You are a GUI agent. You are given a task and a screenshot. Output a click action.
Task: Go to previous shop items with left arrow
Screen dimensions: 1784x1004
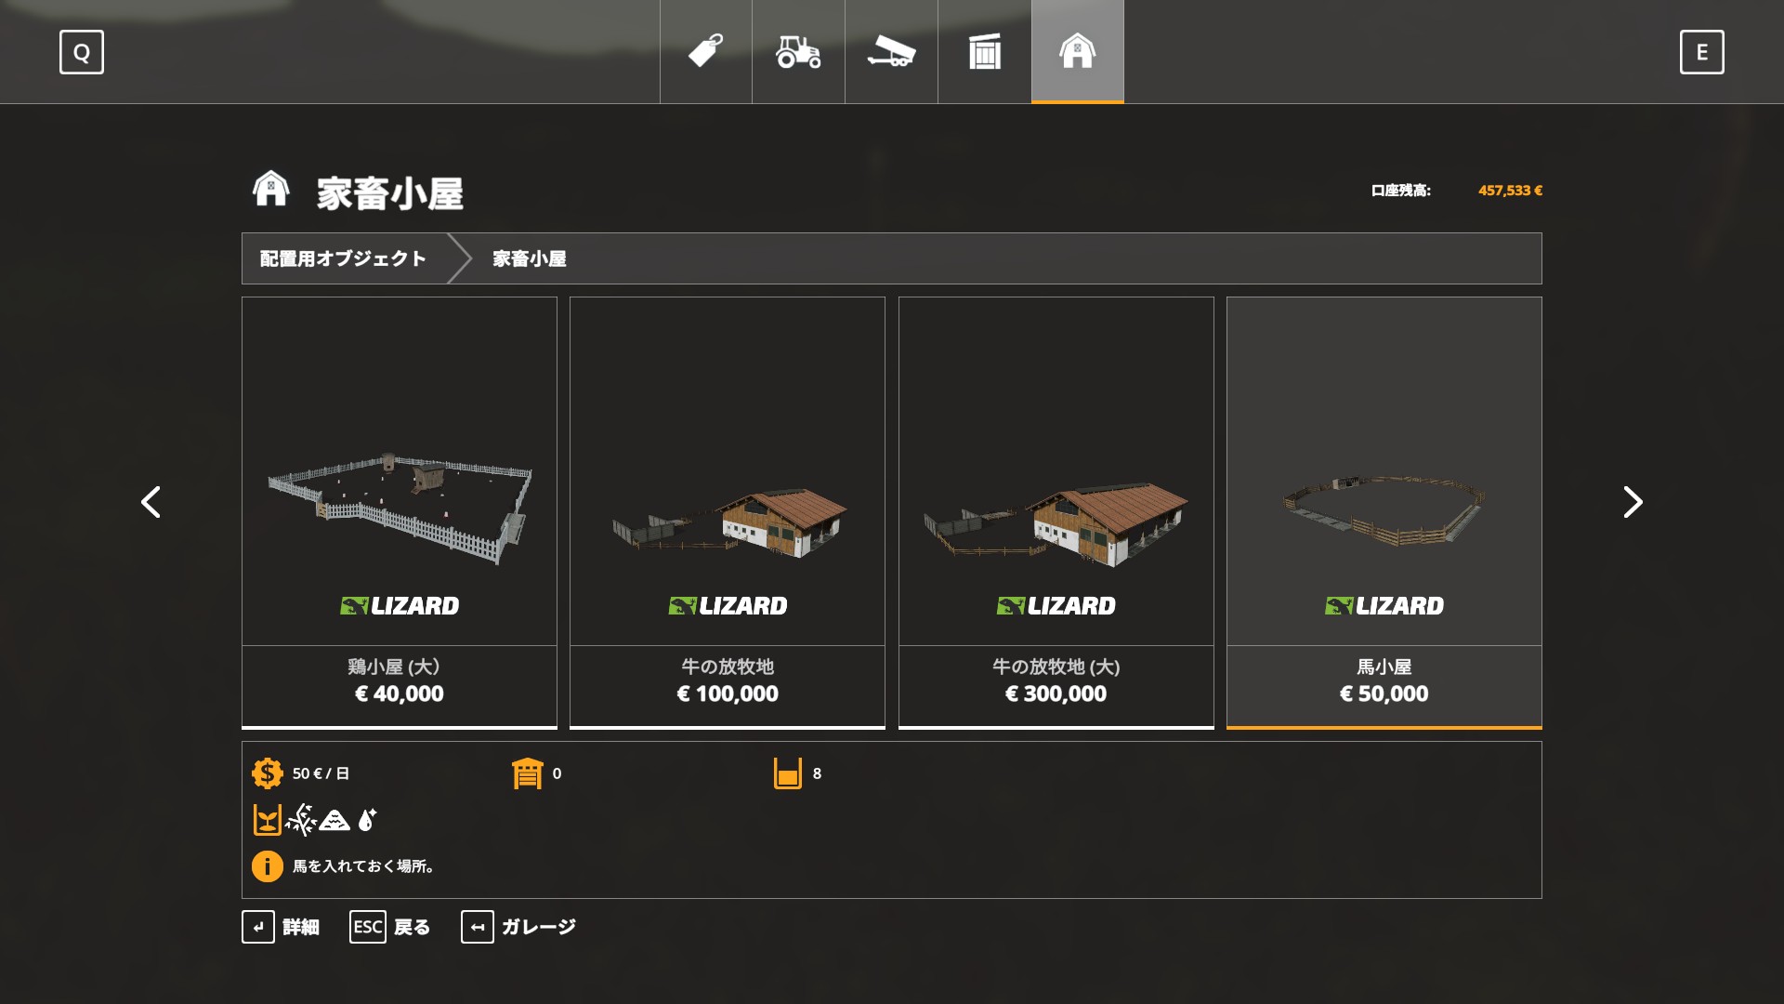click(151, 502)
